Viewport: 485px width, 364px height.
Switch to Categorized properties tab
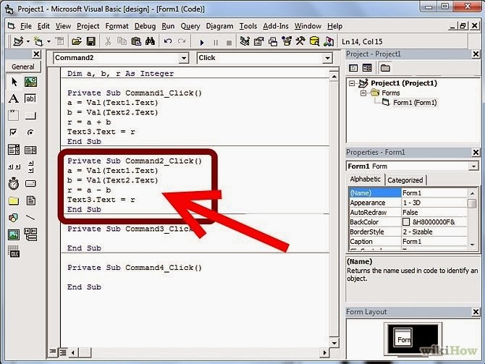(x=405, y=180)
